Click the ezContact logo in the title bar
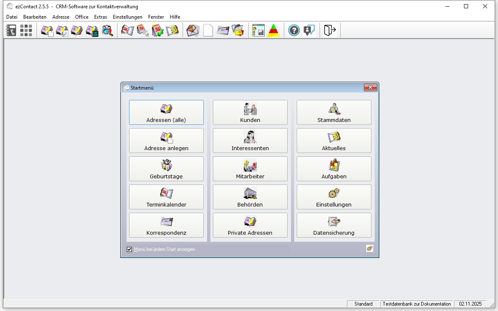This screenshot has width=498, height=311. click(x=10, y=6)
